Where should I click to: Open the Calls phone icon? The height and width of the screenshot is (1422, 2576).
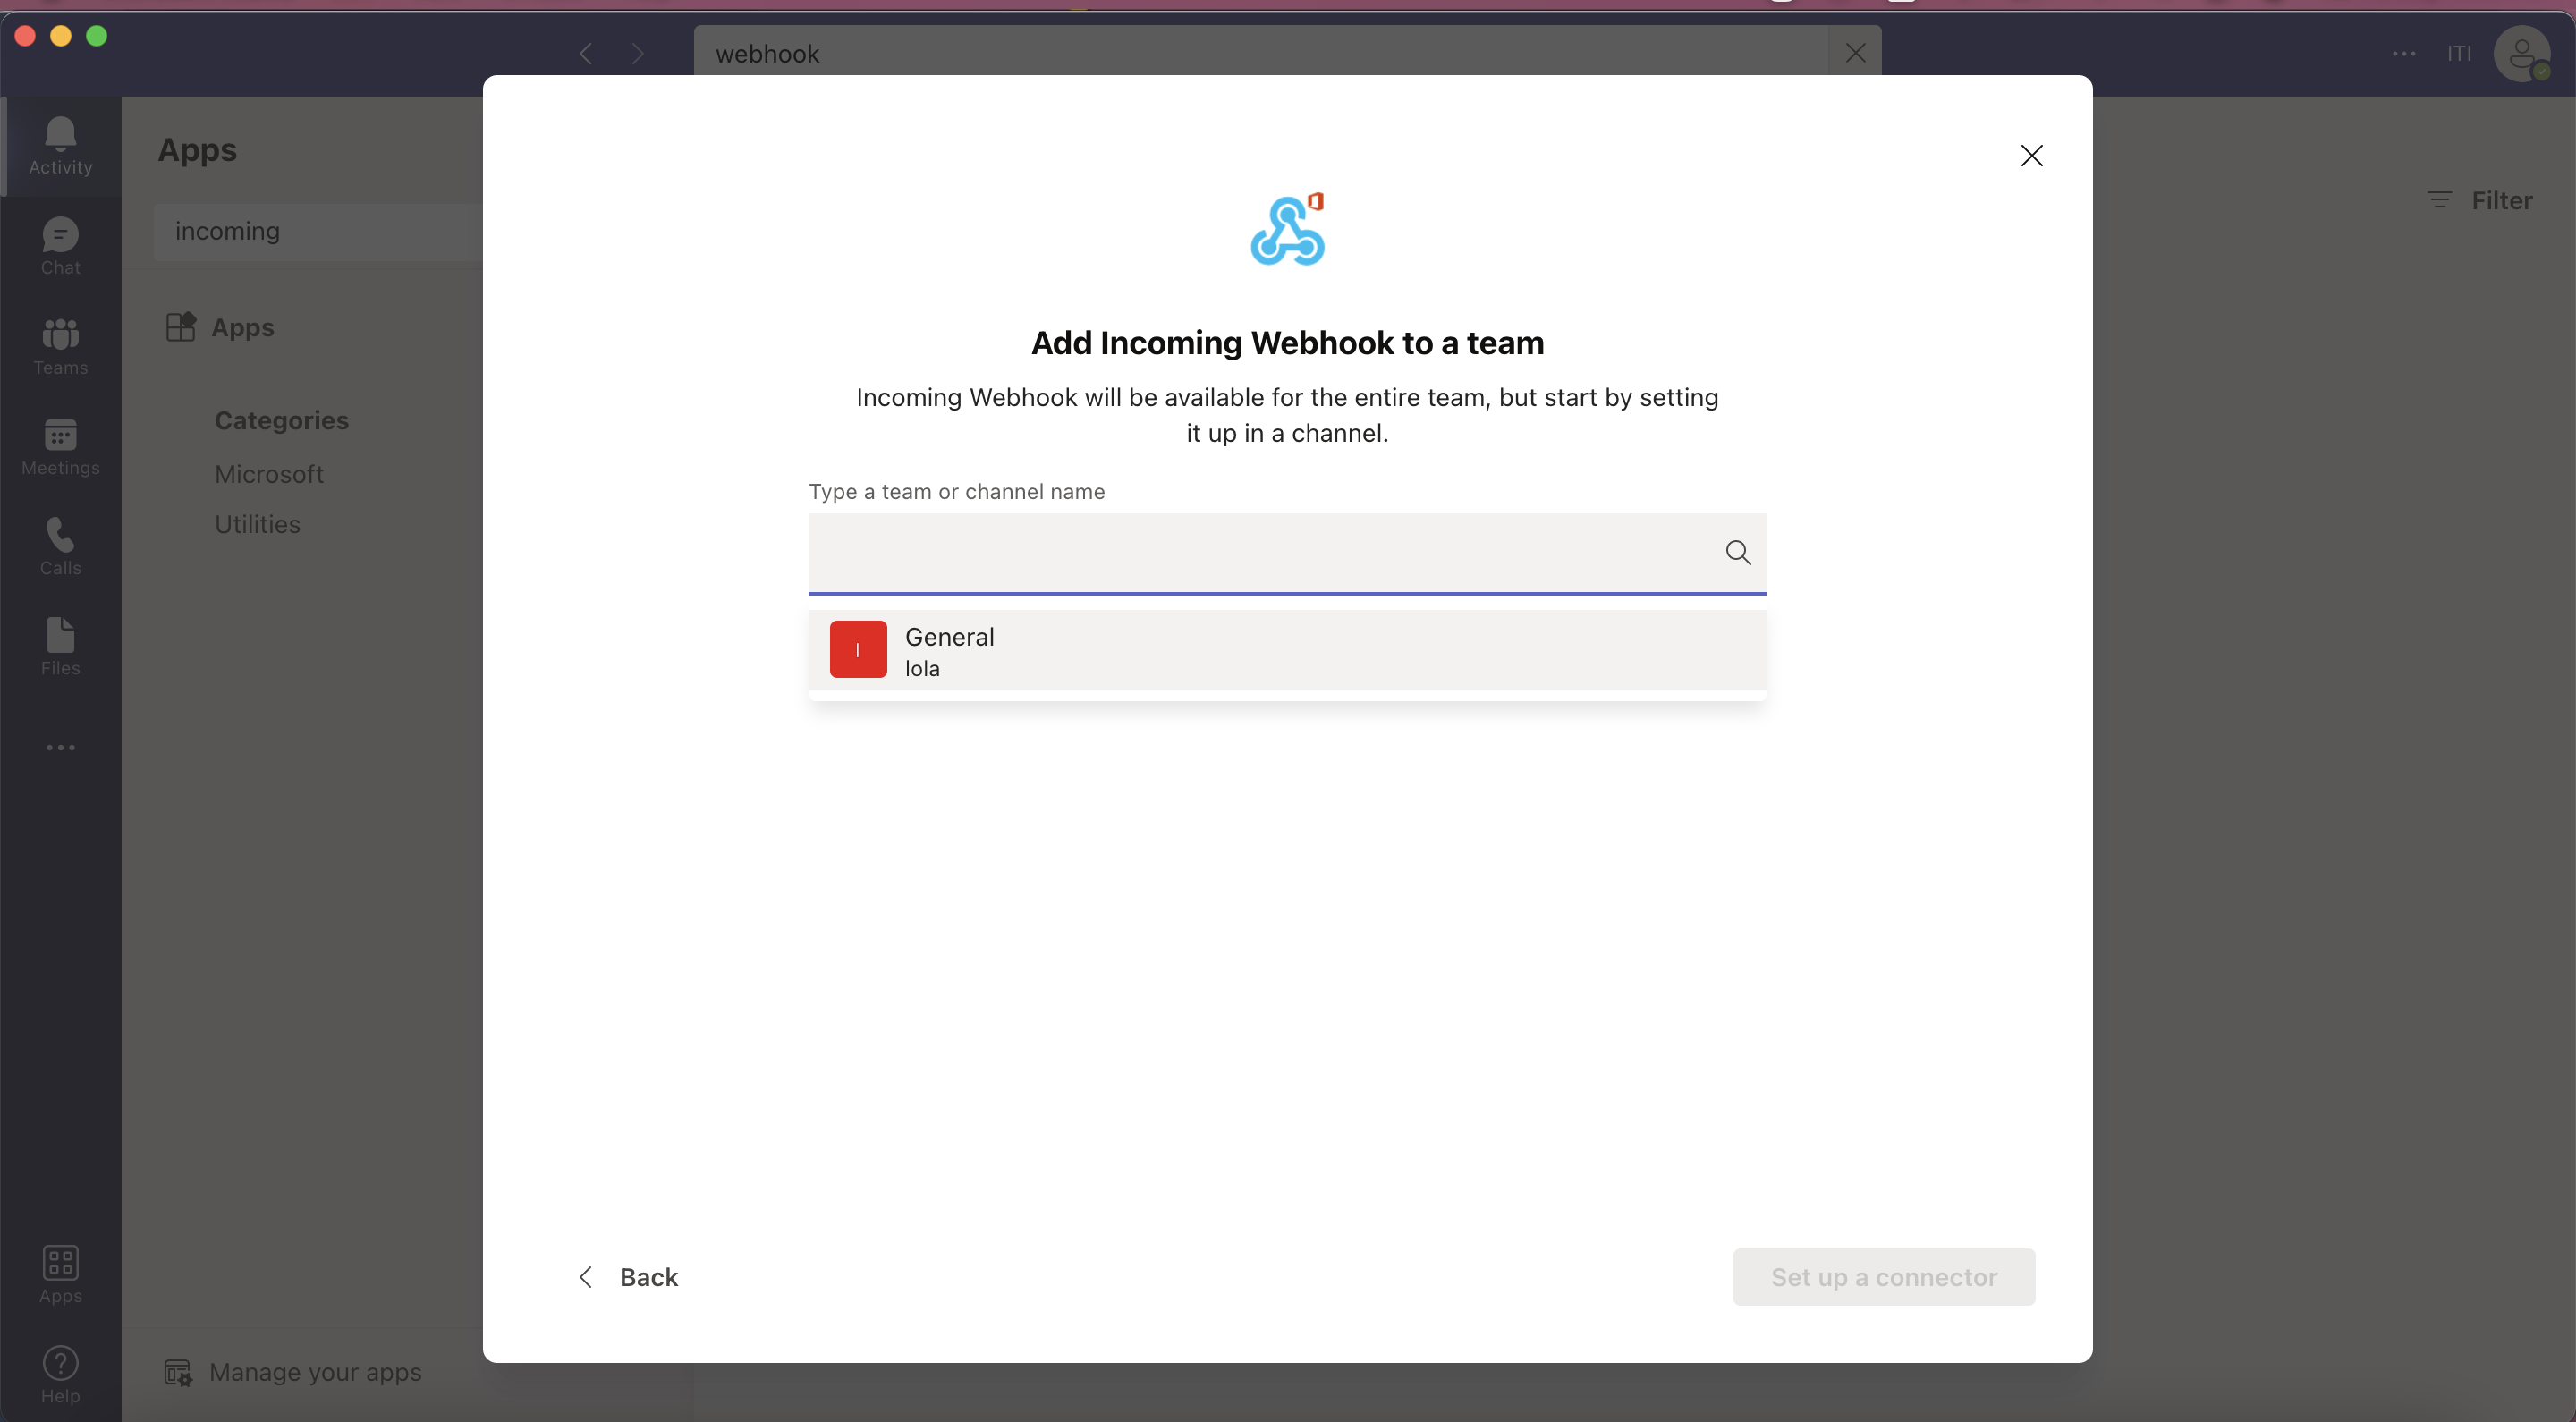click(x=60, y=545)
